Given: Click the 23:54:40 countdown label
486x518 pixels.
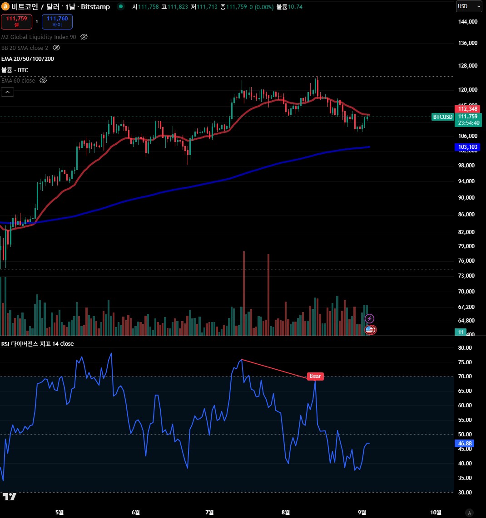Looking at the screenshot, I should 468,123.
